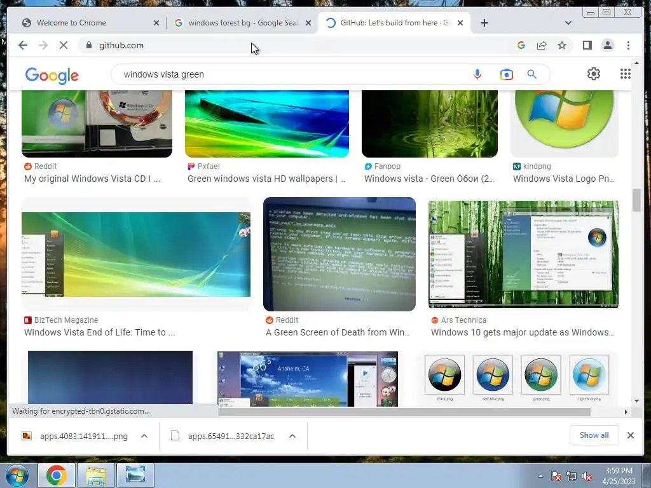Click the vertical scrollbar down arrow
The width and height of the screenshot is (651, 488).
point(636,401)
